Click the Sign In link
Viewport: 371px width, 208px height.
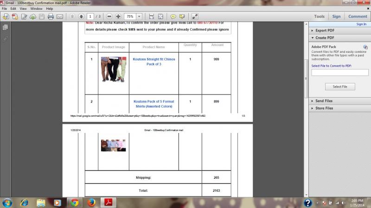pos(361,24)
